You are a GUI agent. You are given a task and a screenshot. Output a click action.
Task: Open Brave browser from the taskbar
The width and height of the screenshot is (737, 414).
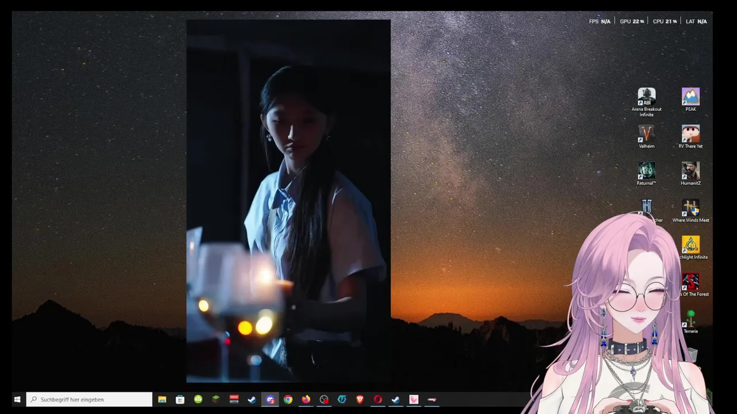pos(360,399)
